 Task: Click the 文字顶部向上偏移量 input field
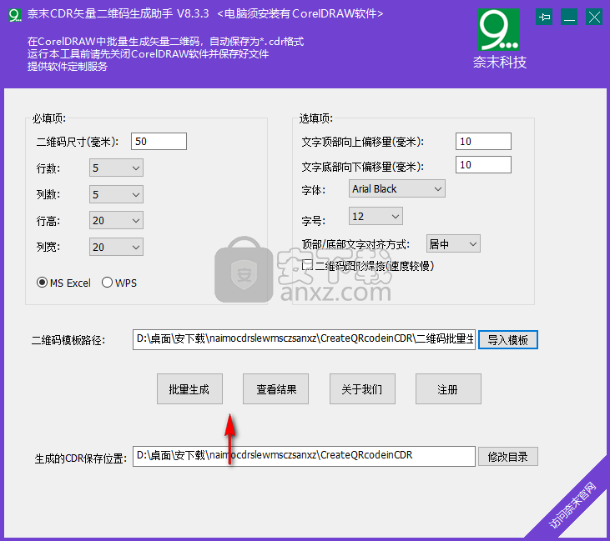(483, 141)
